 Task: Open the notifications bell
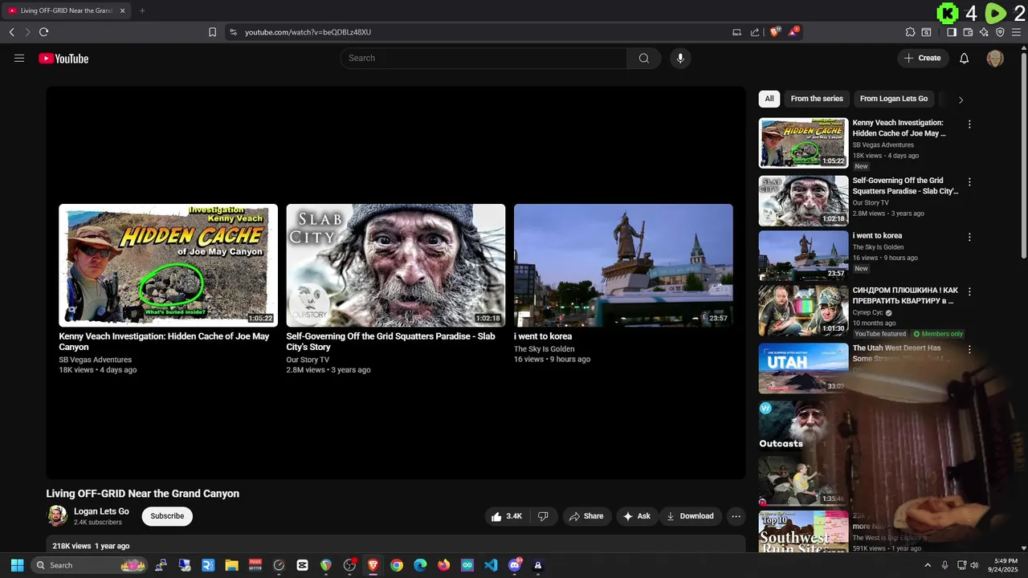[x=965, y=58]
